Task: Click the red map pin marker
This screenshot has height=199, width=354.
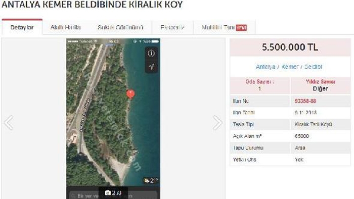Action: pyautogui.click(x=130, y=94)
